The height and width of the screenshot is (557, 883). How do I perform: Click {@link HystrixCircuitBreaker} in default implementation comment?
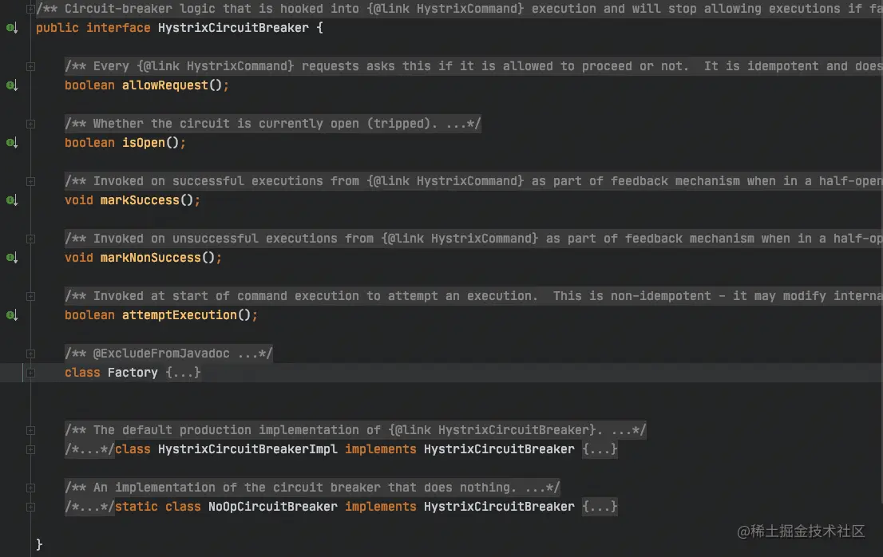[x=492, y=430]
